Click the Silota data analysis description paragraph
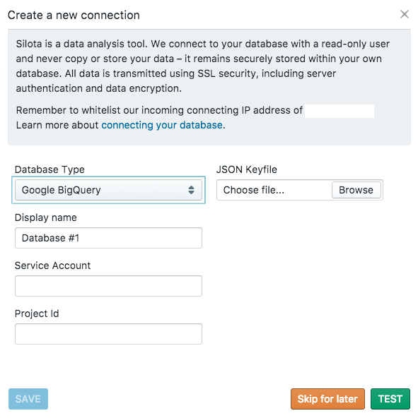Screen dimensions: 418x418 point(203,66)
